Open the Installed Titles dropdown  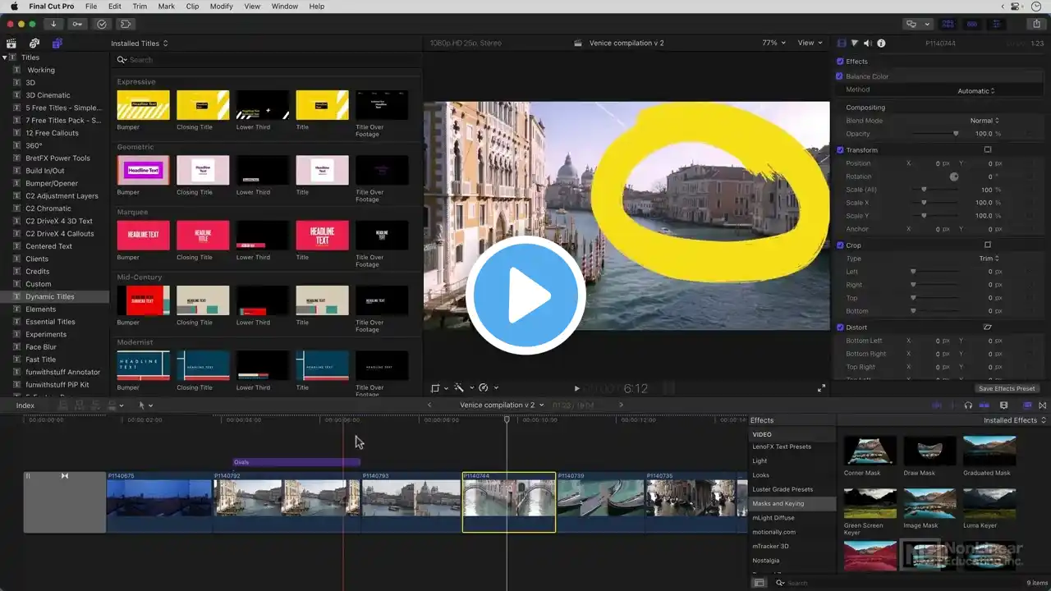(x=140, y=44)
